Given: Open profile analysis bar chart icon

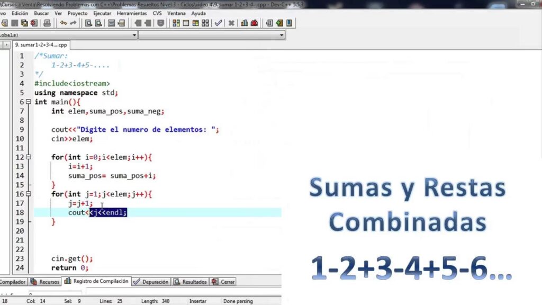Looking at the screenshot, I should coord(245,23).
